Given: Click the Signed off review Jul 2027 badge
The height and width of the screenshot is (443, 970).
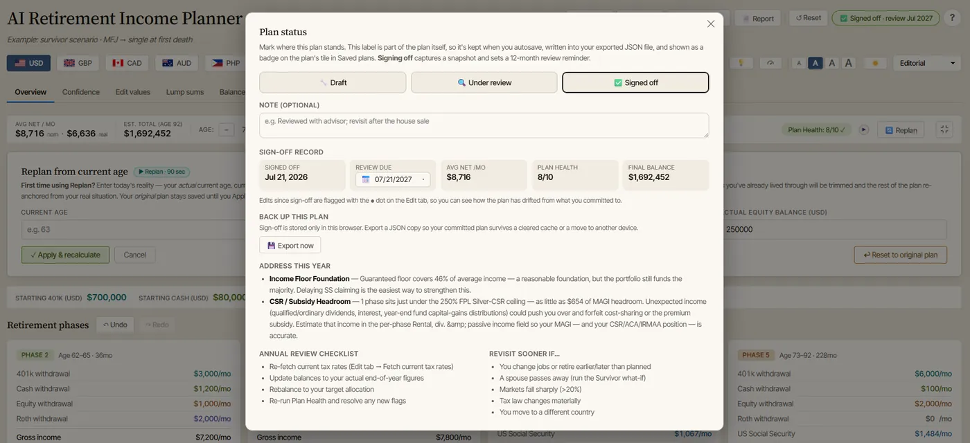Looking at the screenshot, I should click(x=885, y=19).
